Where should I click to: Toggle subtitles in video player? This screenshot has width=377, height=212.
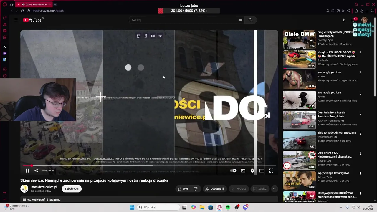tap(243, 170)
